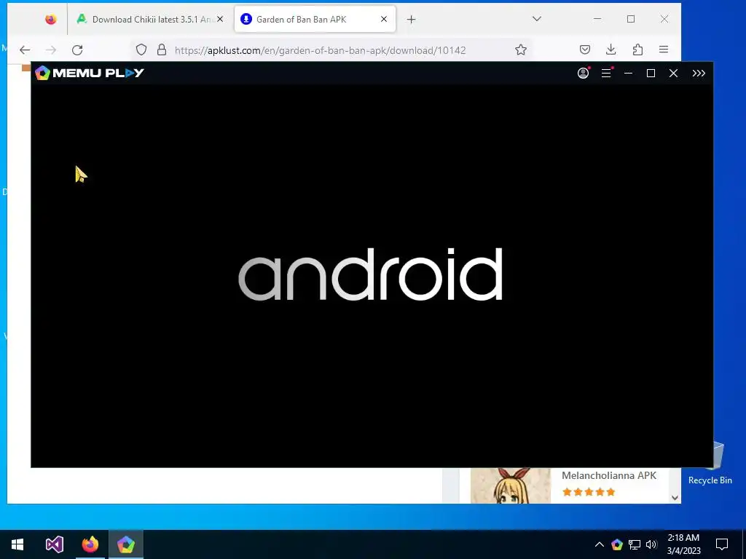Switch to Firefox via the taskbar icon
746x559 pixels.
90,544
